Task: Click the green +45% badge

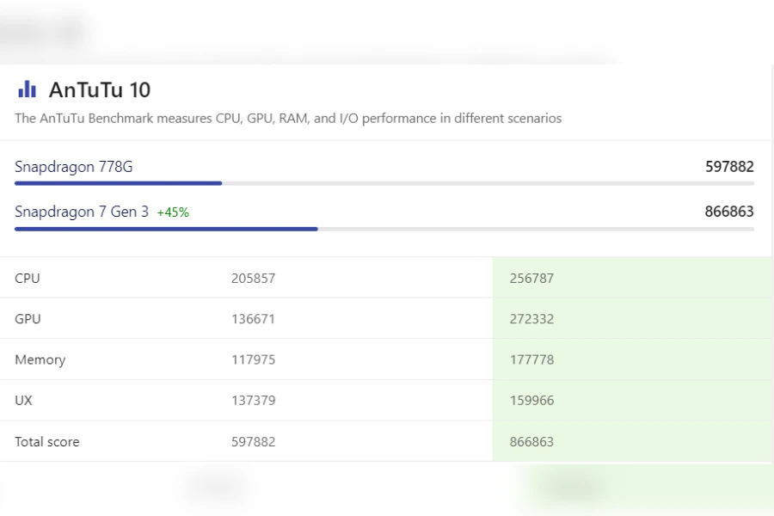Action: click(173, 212)
